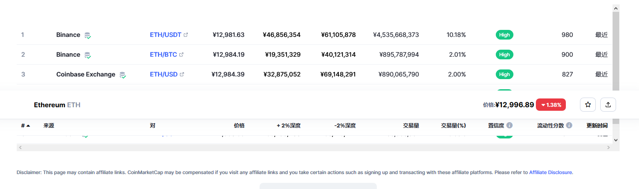Image resolution: width=639 pixels, height=189 pixels.
Task: Click external link icon beside ETH/USD
Action: [182, 74]
